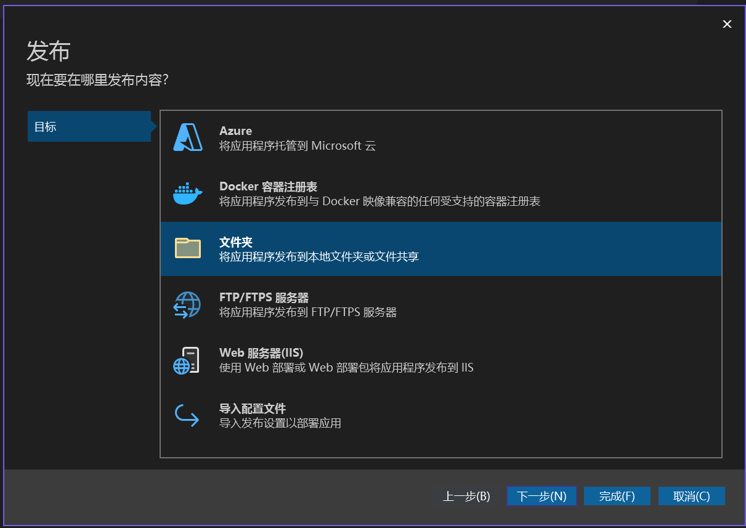Viewport: 746px width, 528px height.
Task: Select the FTP/FTPS 服务器 title
Action: (264, 298)
